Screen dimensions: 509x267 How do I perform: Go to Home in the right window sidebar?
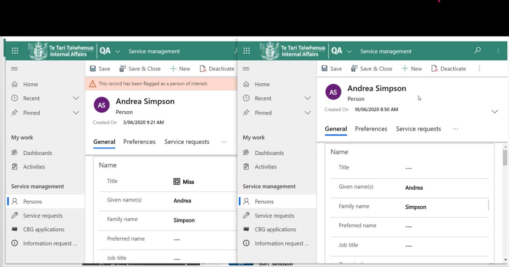(x=262, y=84)
